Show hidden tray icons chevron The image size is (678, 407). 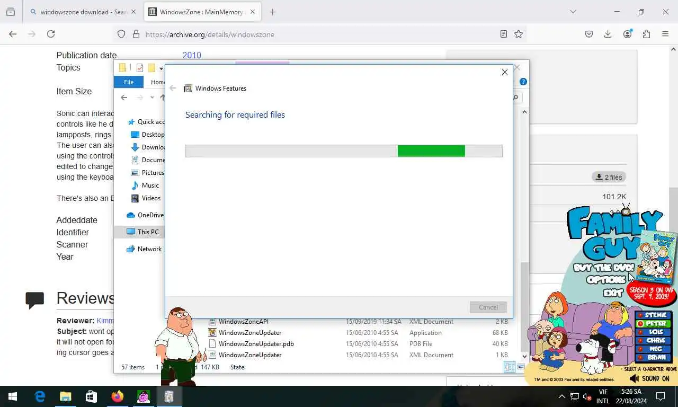[x=562, y=396]
